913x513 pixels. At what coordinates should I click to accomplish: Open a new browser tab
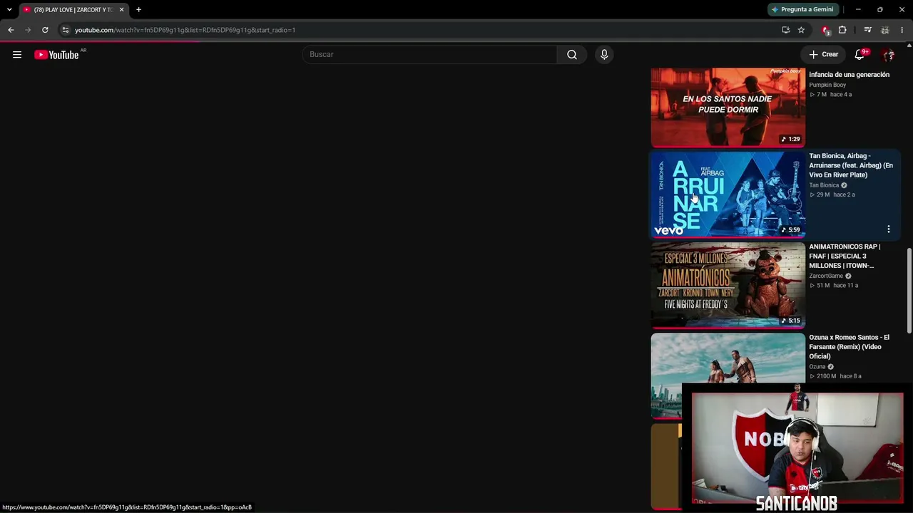(138, 10)
